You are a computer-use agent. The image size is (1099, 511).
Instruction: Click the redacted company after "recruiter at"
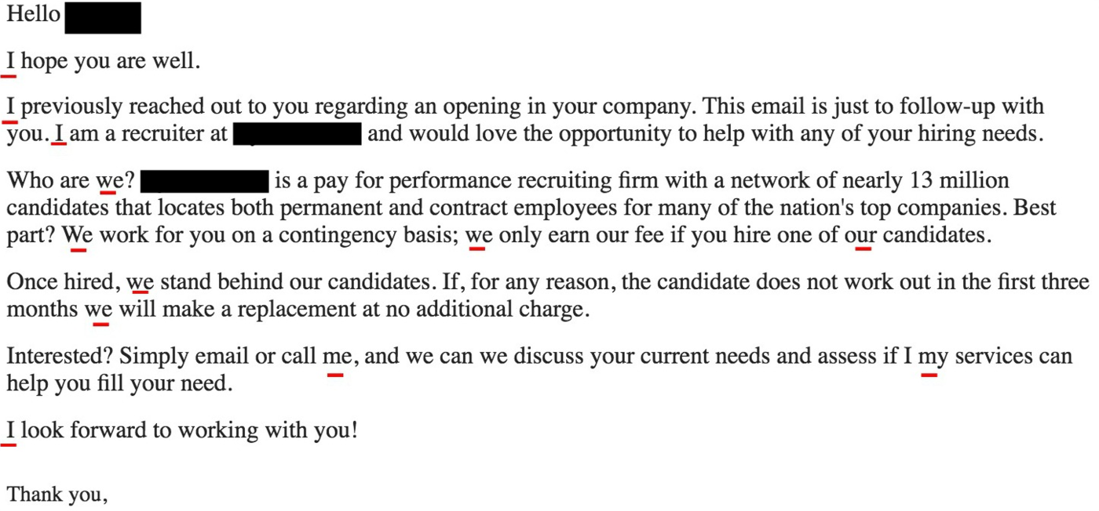(x=298, y=134)
